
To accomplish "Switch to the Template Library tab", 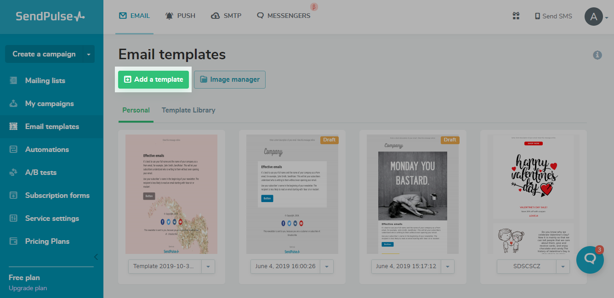I will pyautogui.click(x=188, y=110).
